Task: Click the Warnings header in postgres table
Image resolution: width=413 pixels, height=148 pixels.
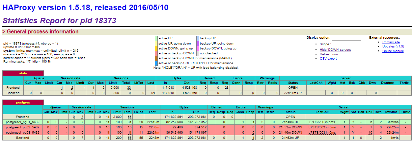Action: (265, 107)
